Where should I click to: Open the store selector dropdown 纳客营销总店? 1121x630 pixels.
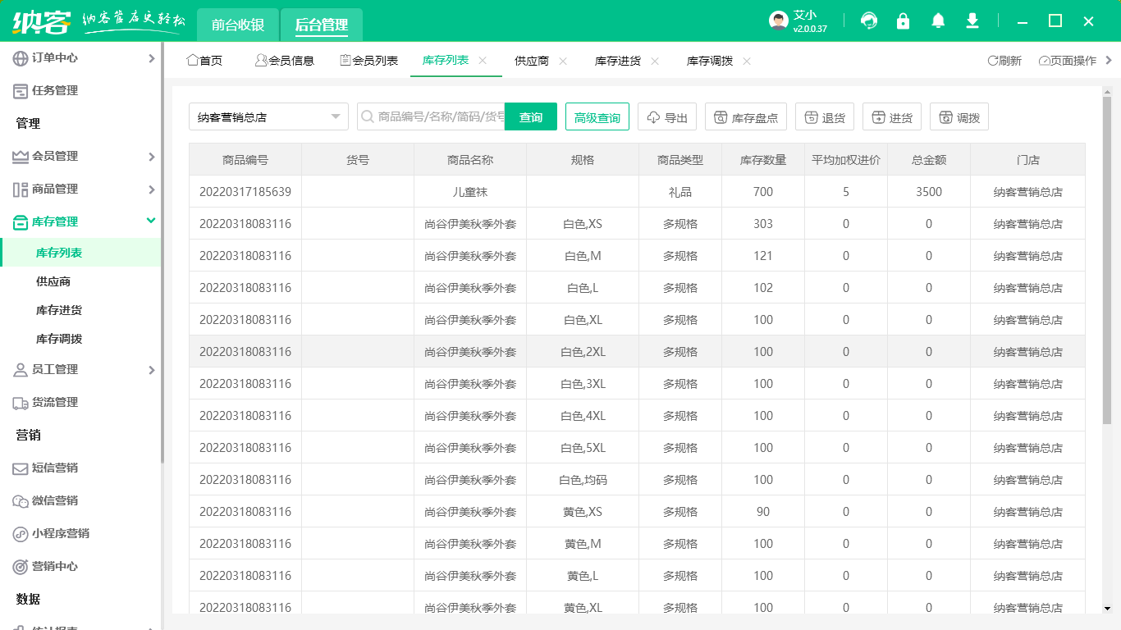268,116
